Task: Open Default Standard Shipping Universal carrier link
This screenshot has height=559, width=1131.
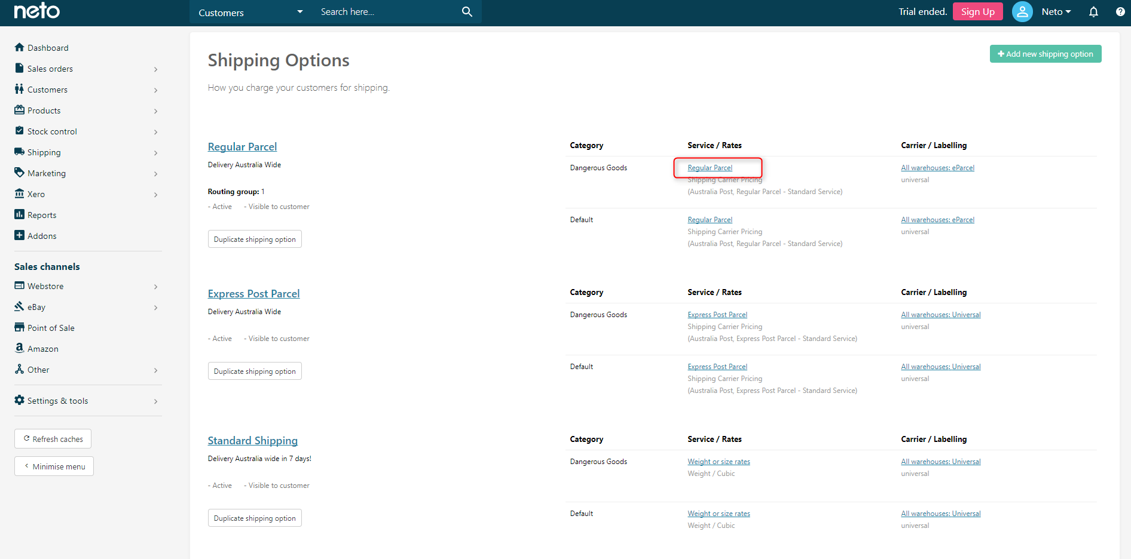Action: (x=941, y=514)
